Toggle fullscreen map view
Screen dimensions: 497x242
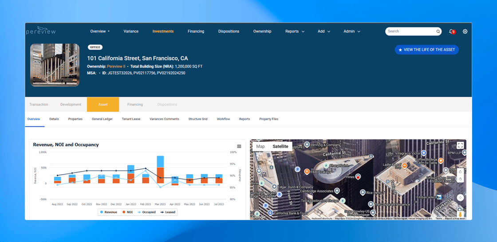460,145
